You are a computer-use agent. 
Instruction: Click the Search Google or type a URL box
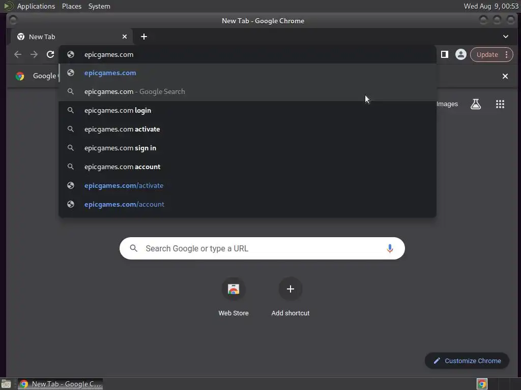(x=262, y=248)
